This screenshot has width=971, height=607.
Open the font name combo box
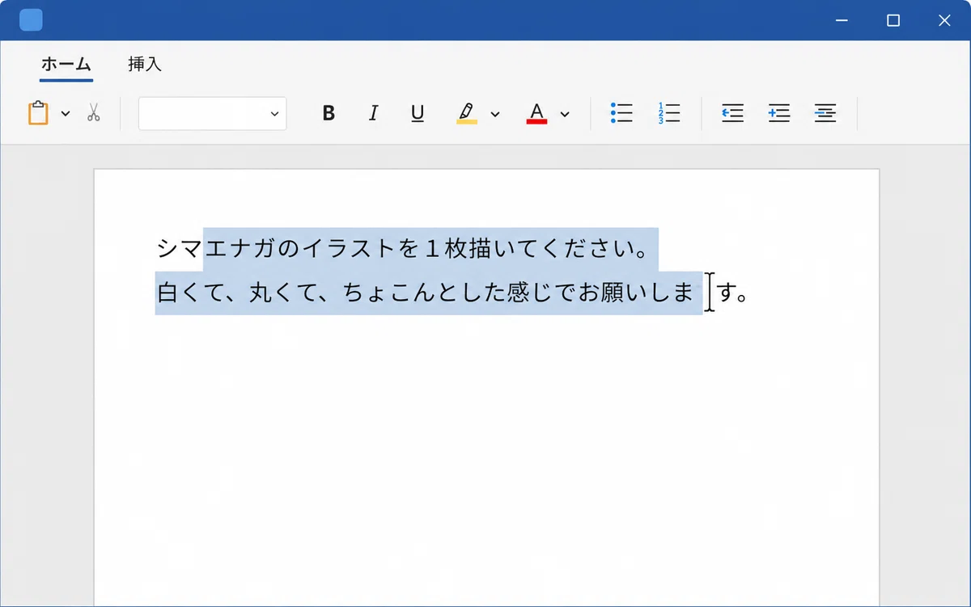[212, 114]
